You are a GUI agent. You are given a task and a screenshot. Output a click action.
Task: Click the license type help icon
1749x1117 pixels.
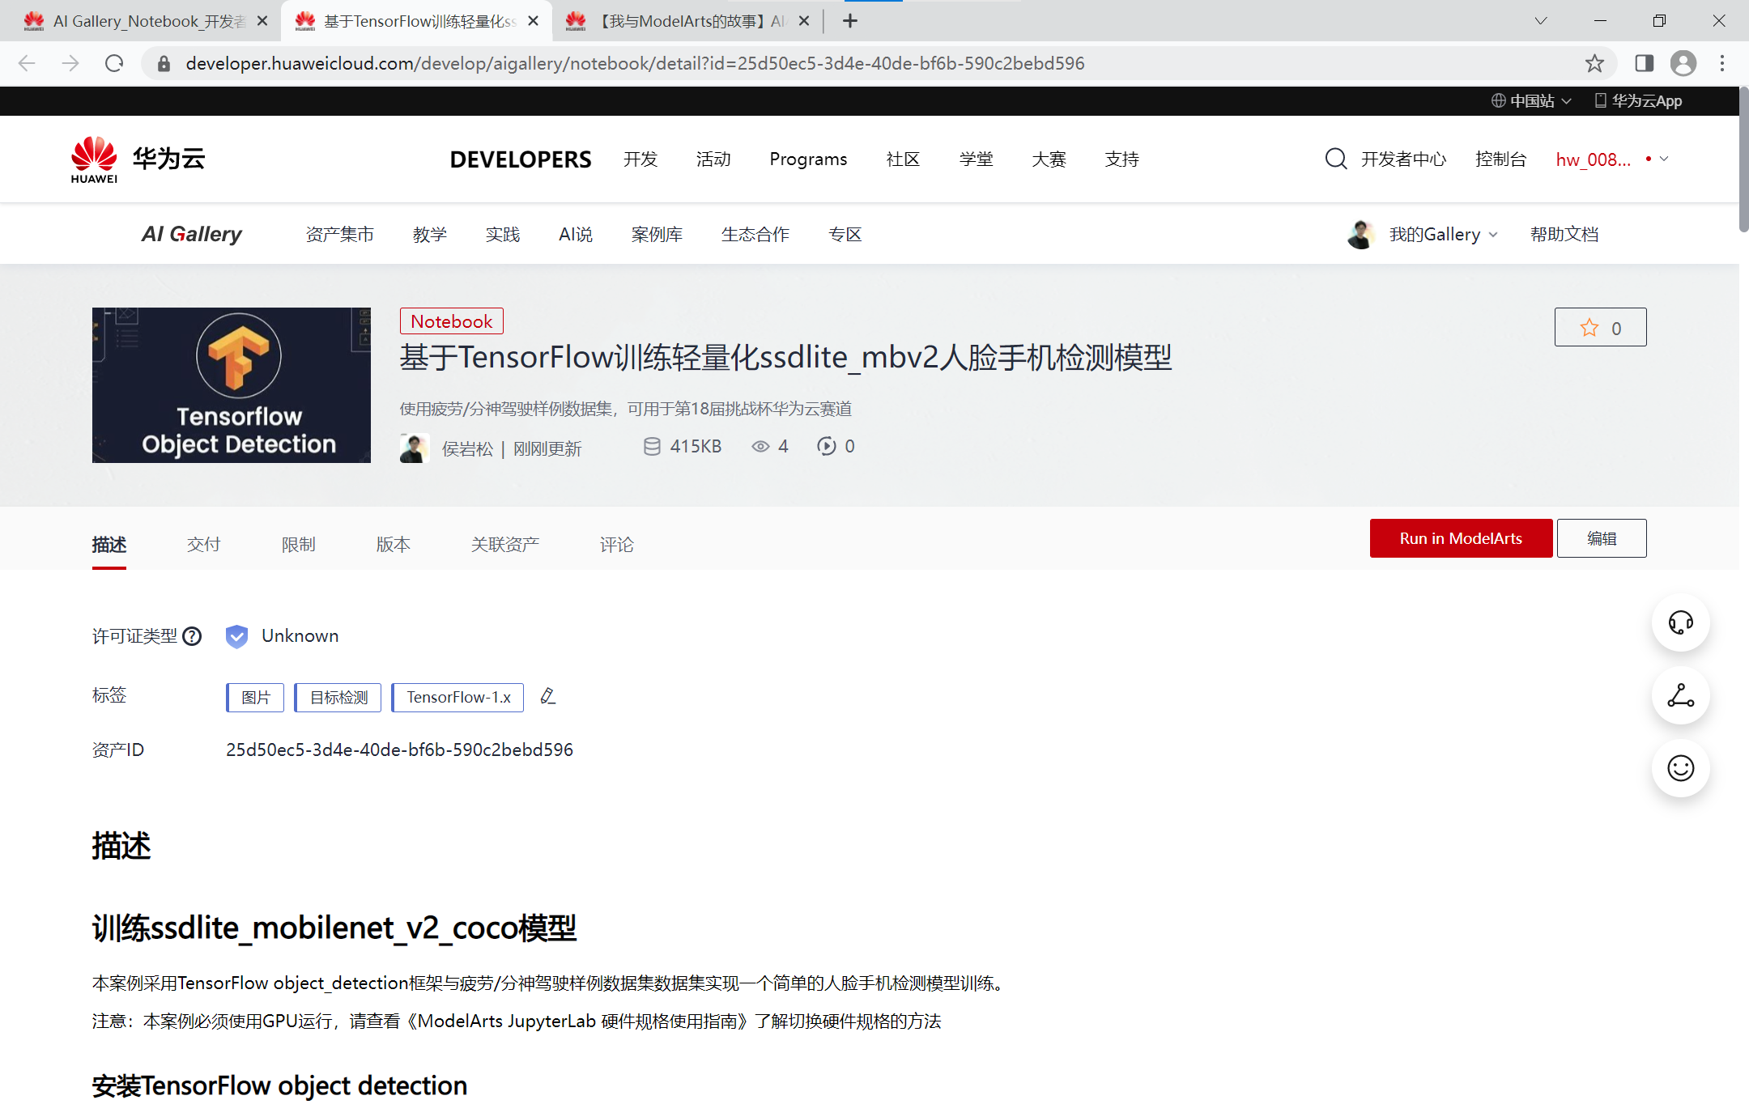(192, 636)
